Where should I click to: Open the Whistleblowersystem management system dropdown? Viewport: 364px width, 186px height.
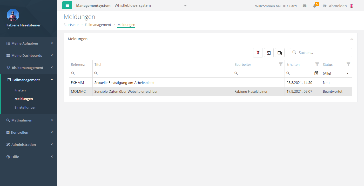(151, 5)
